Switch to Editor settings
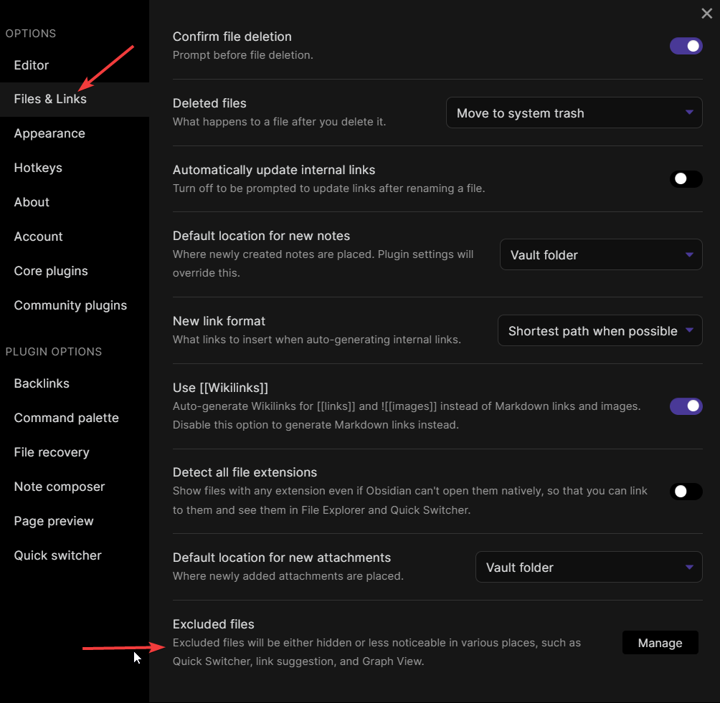 [x=31, y=64]
